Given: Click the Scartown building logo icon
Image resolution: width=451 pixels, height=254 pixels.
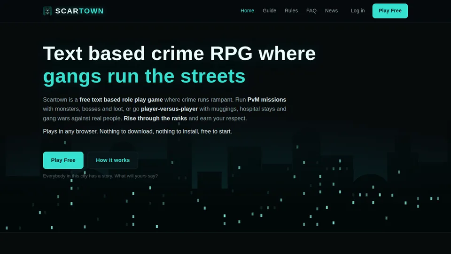Looking at the screenshot, I should (x=47, y=11).
